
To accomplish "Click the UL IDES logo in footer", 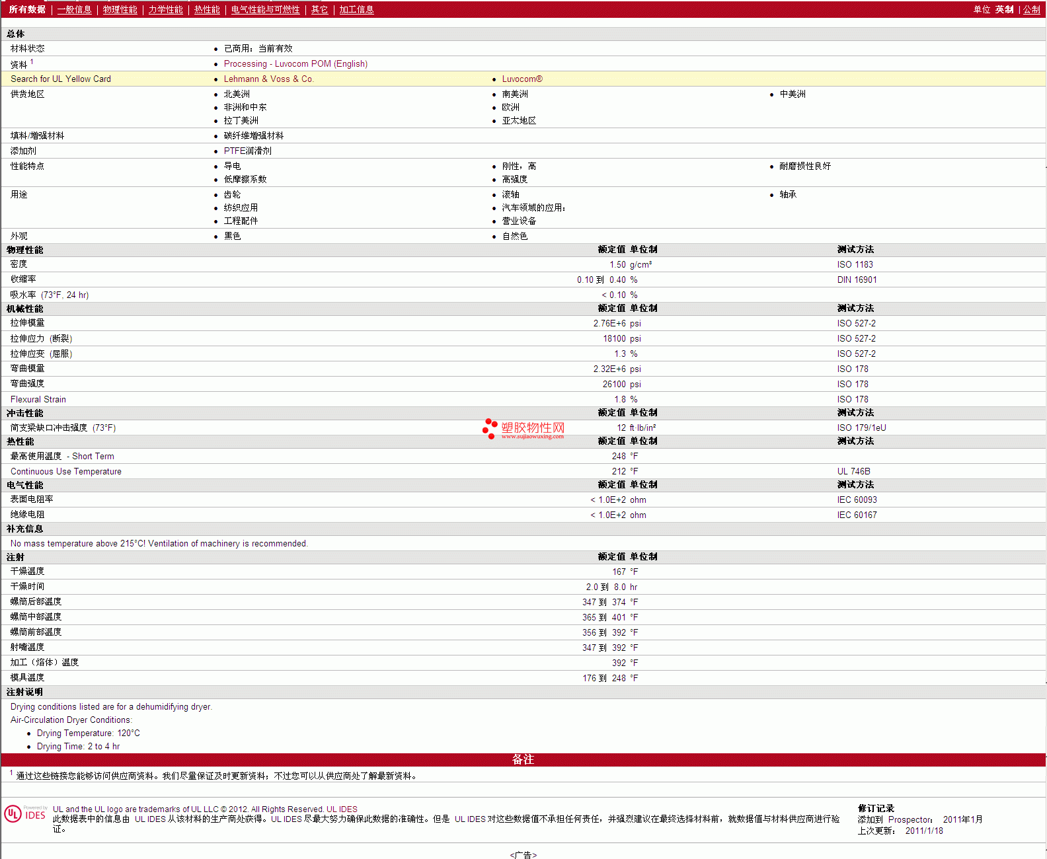I will point(26,814).
